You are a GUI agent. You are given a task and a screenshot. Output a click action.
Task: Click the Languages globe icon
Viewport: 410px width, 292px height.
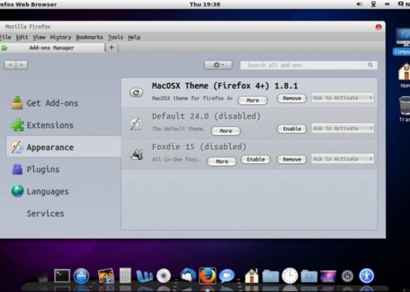[18, 191]
